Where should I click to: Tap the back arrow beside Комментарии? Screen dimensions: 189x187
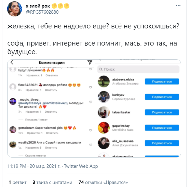[12, 62]
